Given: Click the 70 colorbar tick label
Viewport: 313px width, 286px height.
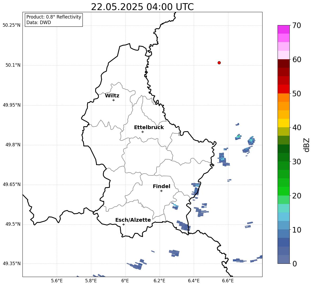Looking at the screenshot, I should coord(297,25).
